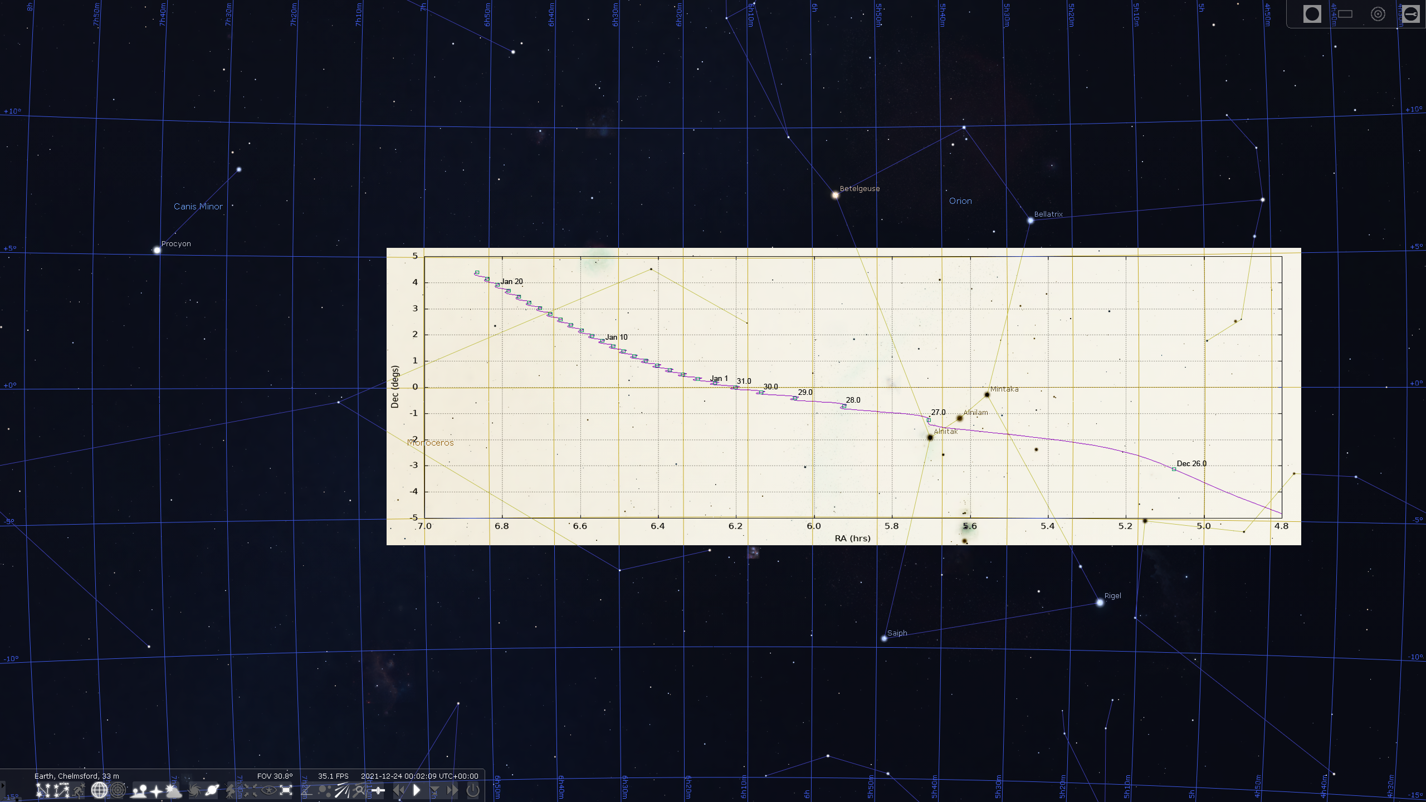Viewport: 1426px width, 802px height.
Task: Increase time speed fast-forward button
Action: pos(452,790)
